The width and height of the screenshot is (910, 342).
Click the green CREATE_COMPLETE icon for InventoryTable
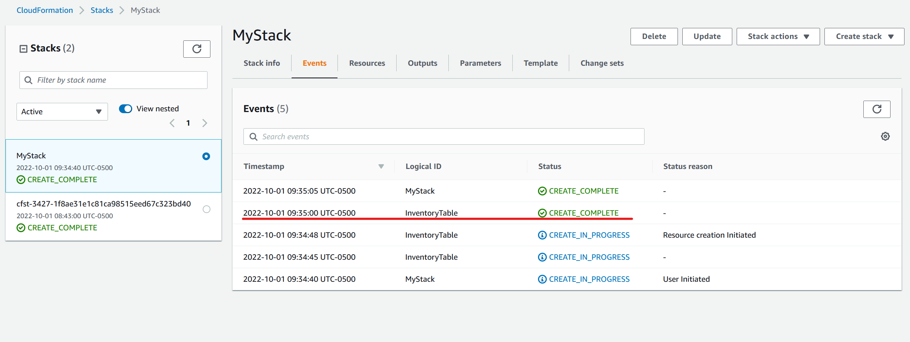click(x=542, y=213)
